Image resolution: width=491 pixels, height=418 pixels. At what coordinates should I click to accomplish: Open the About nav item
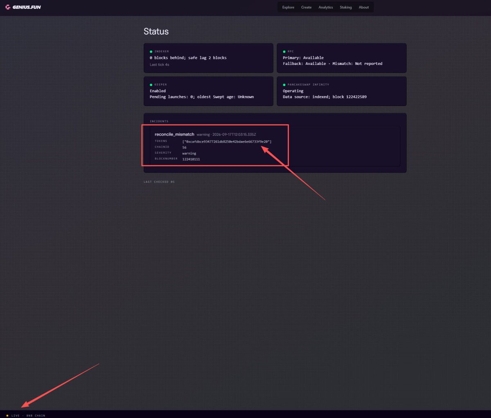[364, 7]
